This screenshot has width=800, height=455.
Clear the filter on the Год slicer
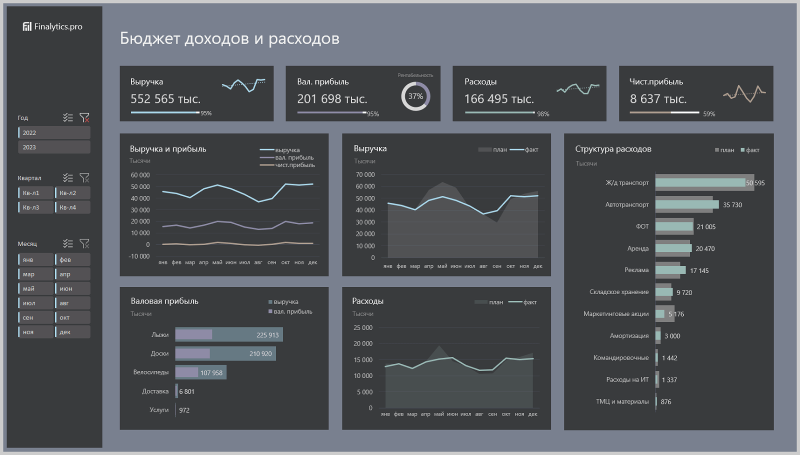point(84,117)
